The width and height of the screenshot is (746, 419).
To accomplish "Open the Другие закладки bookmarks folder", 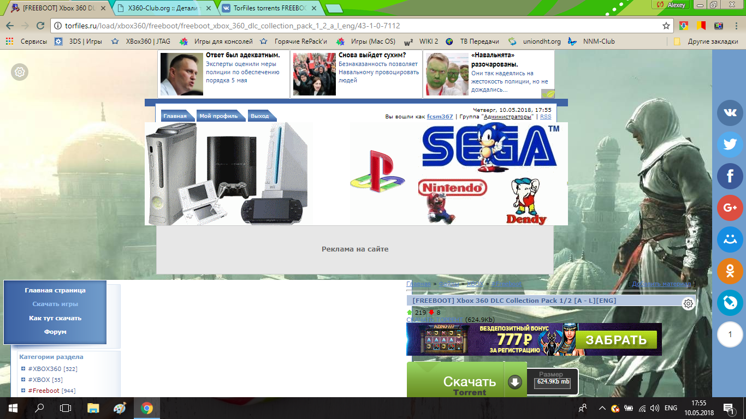I will (706, 41).
